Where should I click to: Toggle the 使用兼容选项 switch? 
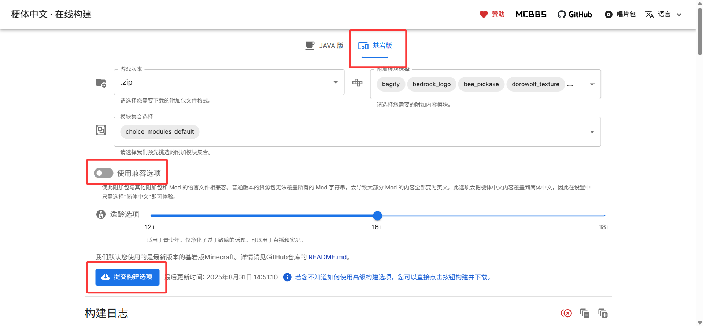click(103, 173)
